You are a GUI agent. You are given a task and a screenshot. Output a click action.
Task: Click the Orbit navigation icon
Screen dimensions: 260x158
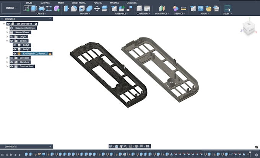click(x=110, y=146)
